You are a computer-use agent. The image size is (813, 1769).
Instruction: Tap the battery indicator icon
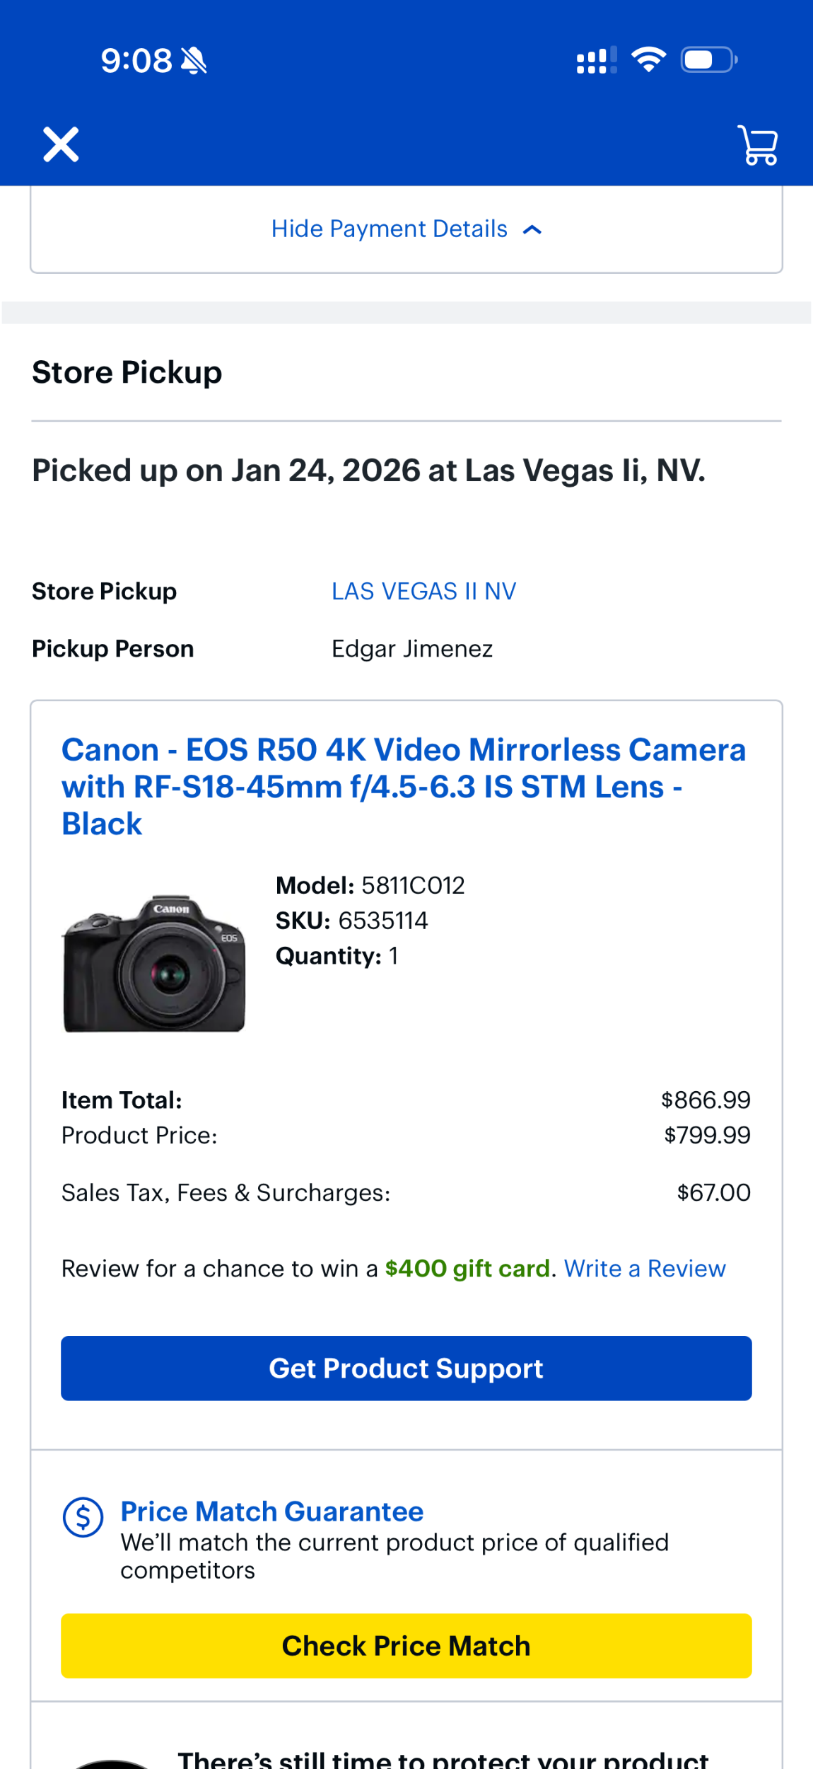[708, 60]
